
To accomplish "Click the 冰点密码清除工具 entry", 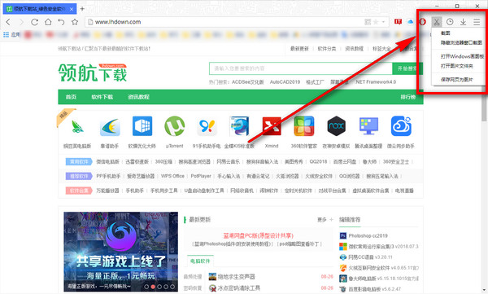I will tap(238, 288).
